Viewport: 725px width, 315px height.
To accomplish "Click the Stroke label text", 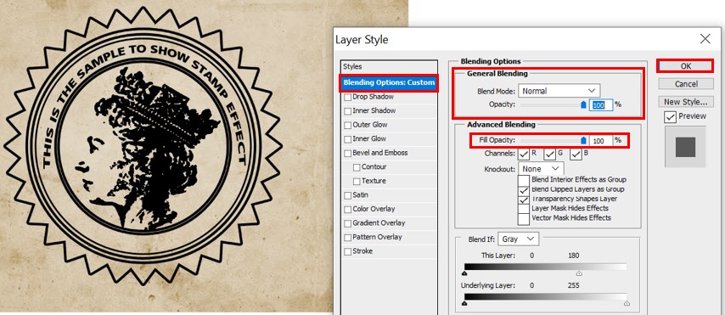I will click(362, 251).
